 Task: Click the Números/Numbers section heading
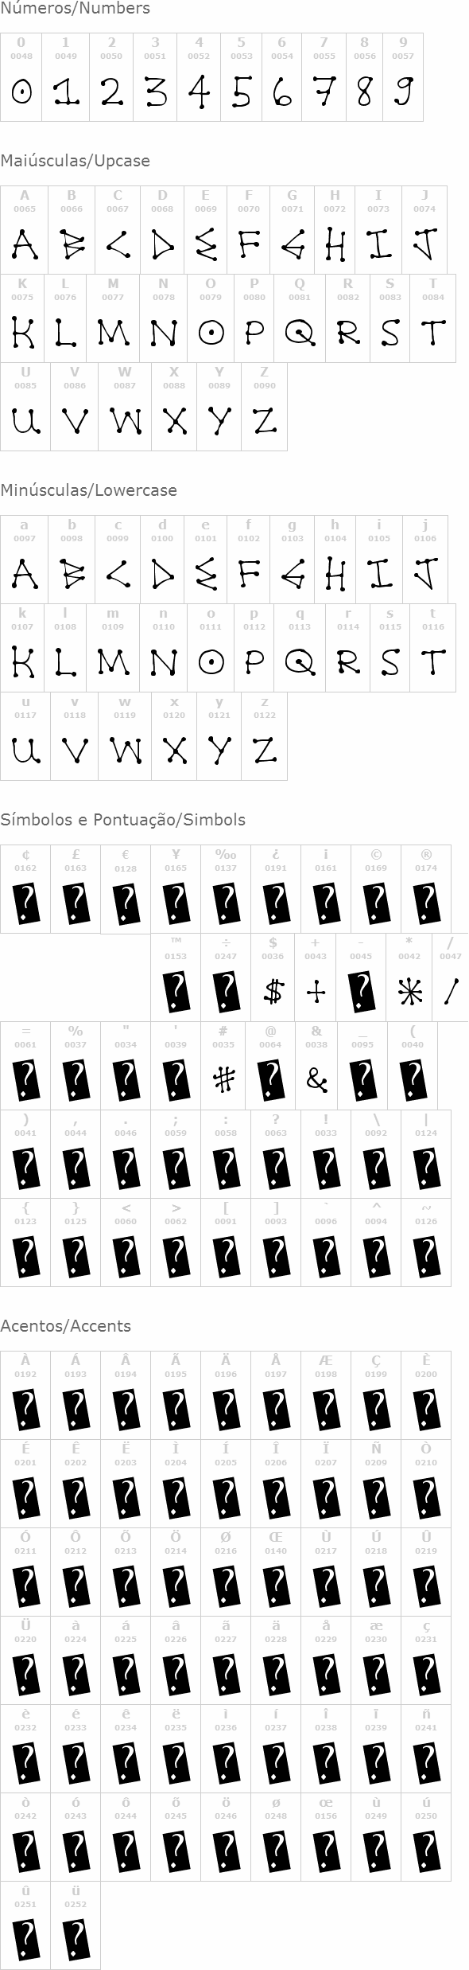(75, 9)
